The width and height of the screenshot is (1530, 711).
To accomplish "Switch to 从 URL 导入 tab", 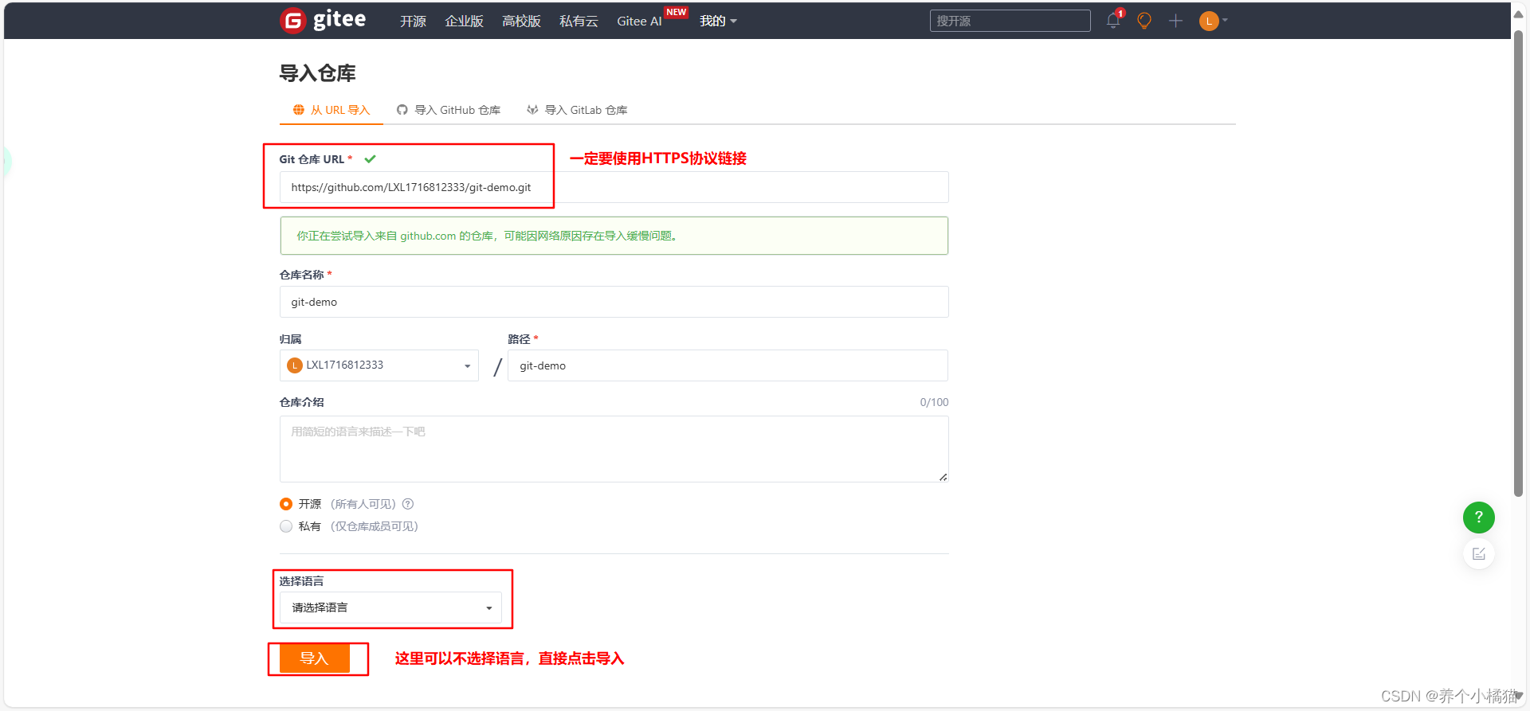I will (331, 110).
